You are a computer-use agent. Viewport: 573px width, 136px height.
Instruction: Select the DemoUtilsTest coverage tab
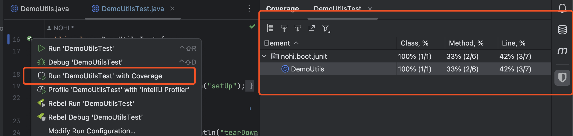(337, 8)
